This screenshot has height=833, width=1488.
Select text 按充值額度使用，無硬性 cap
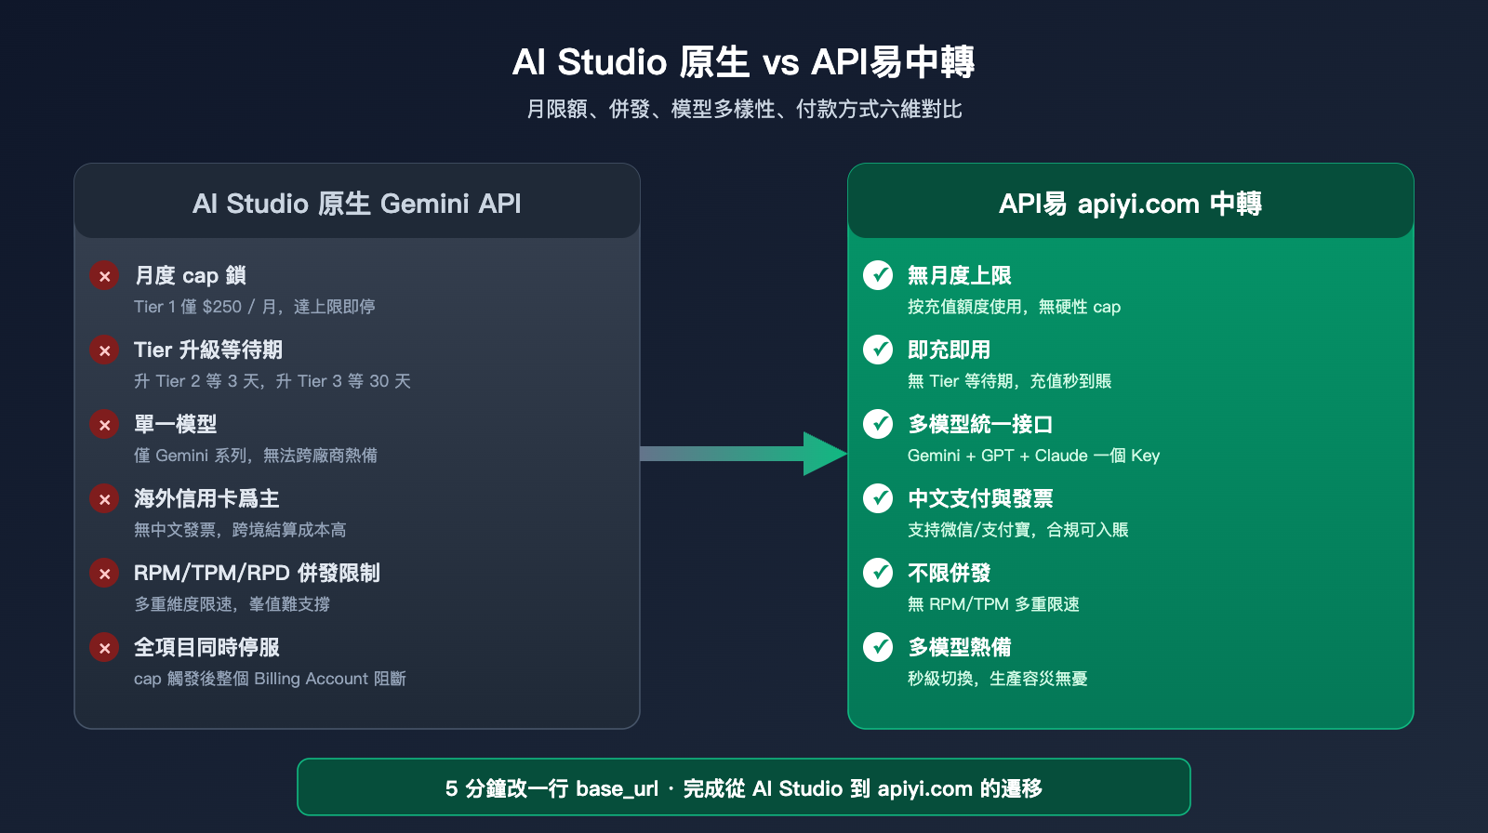(x=1015, y=307)
